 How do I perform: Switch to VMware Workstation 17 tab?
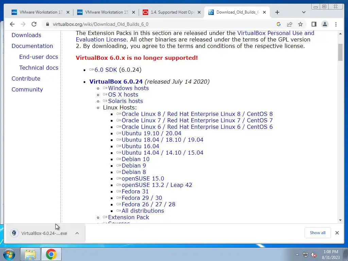click(40, 12)
